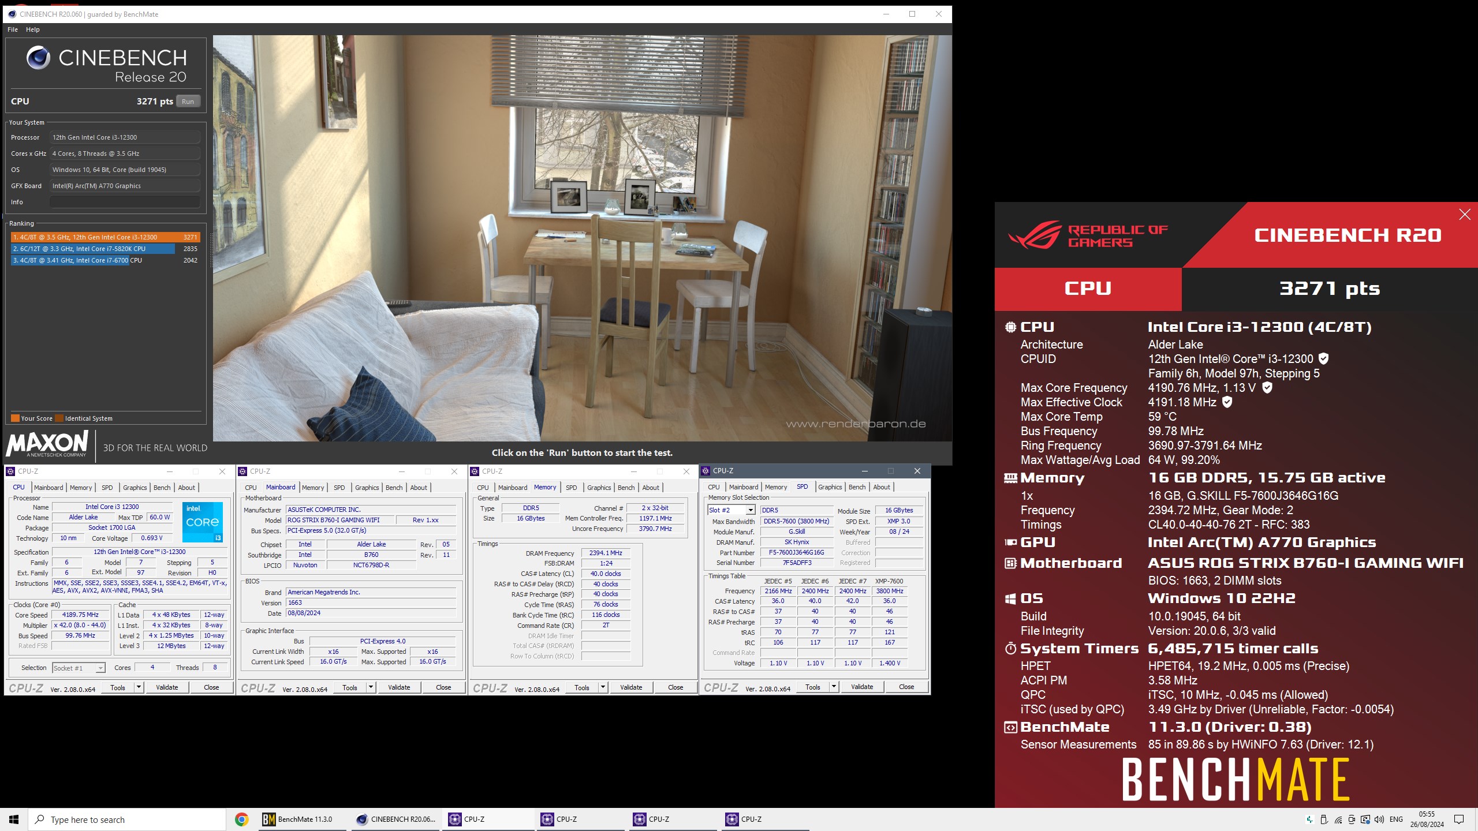Click the Memory section icon in BenchMate panel
The height and width of the screenshot is (831, 1478).
pyautogui.click(x=1010, y=478)
